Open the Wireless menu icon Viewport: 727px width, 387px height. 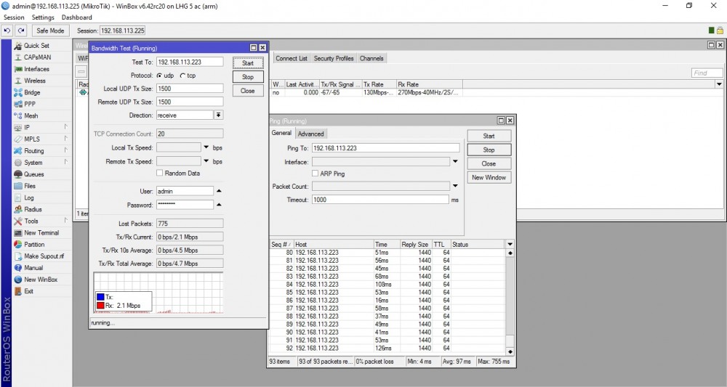(18, 81)
